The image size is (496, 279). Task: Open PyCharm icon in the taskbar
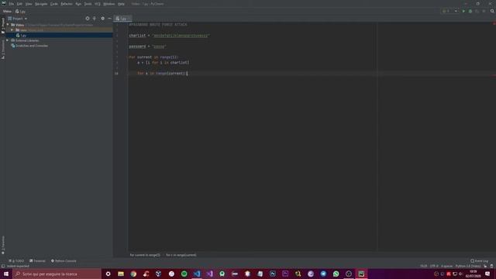[361, 274]
